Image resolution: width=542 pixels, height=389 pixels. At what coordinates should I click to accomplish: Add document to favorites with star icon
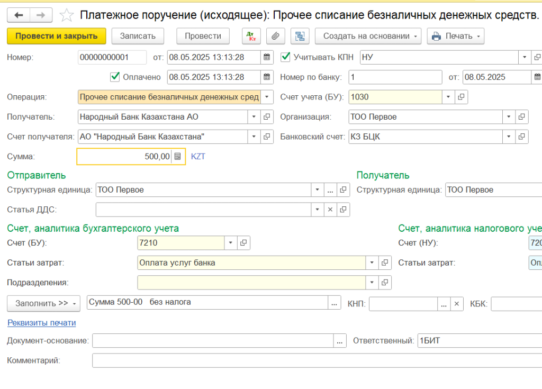[x=67, y=15]
